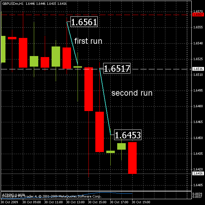Screen dimensions: 205x205
Task: Select the cyan trend line by first run
Action: point(72,43)
